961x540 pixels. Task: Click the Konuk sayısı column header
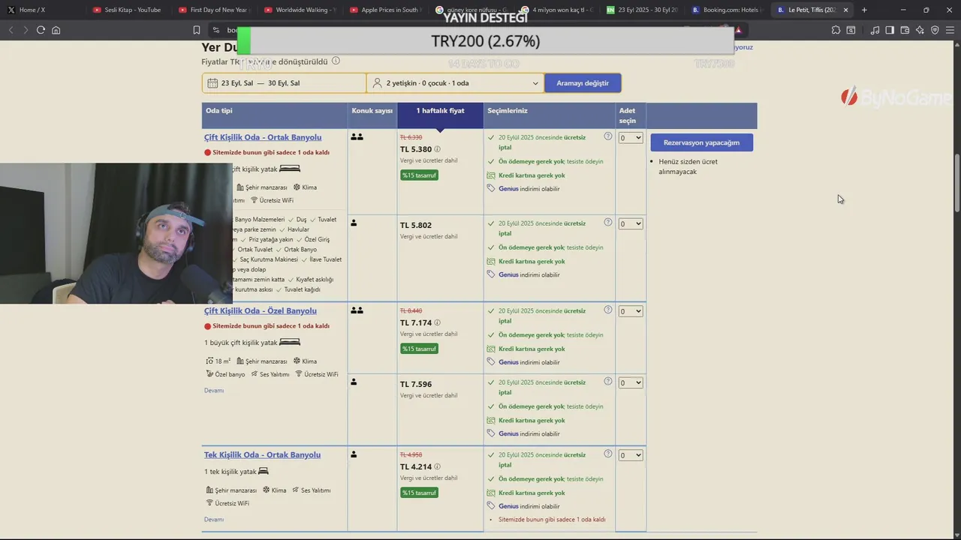(372, 115)
